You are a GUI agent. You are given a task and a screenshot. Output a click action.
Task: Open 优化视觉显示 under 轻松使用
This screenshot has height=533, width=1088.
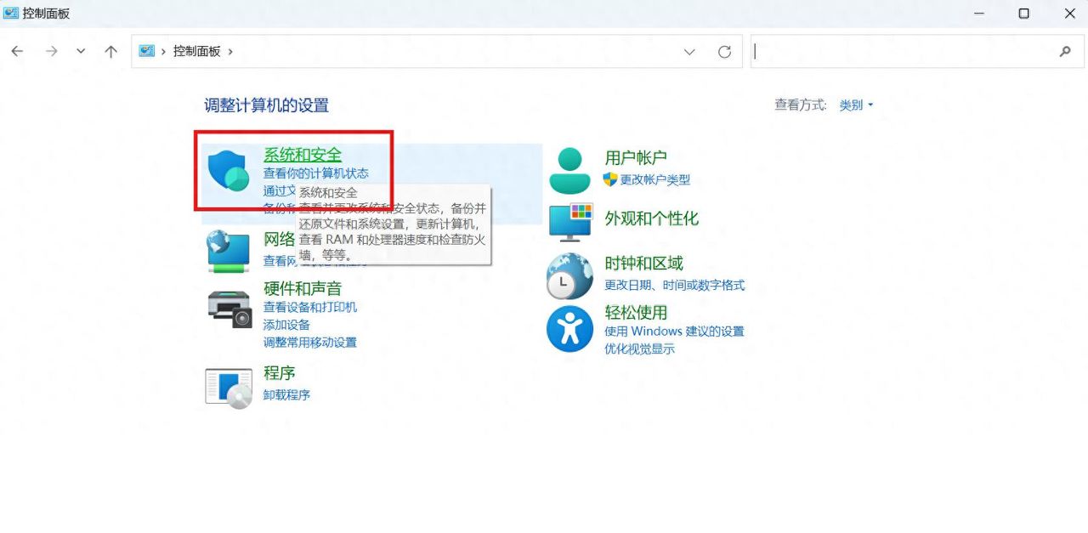(x=640, y=349)
